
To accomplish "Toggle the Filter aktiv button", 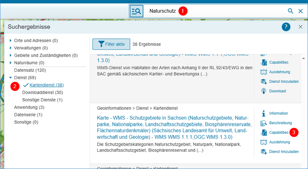I will click(111, 44).
